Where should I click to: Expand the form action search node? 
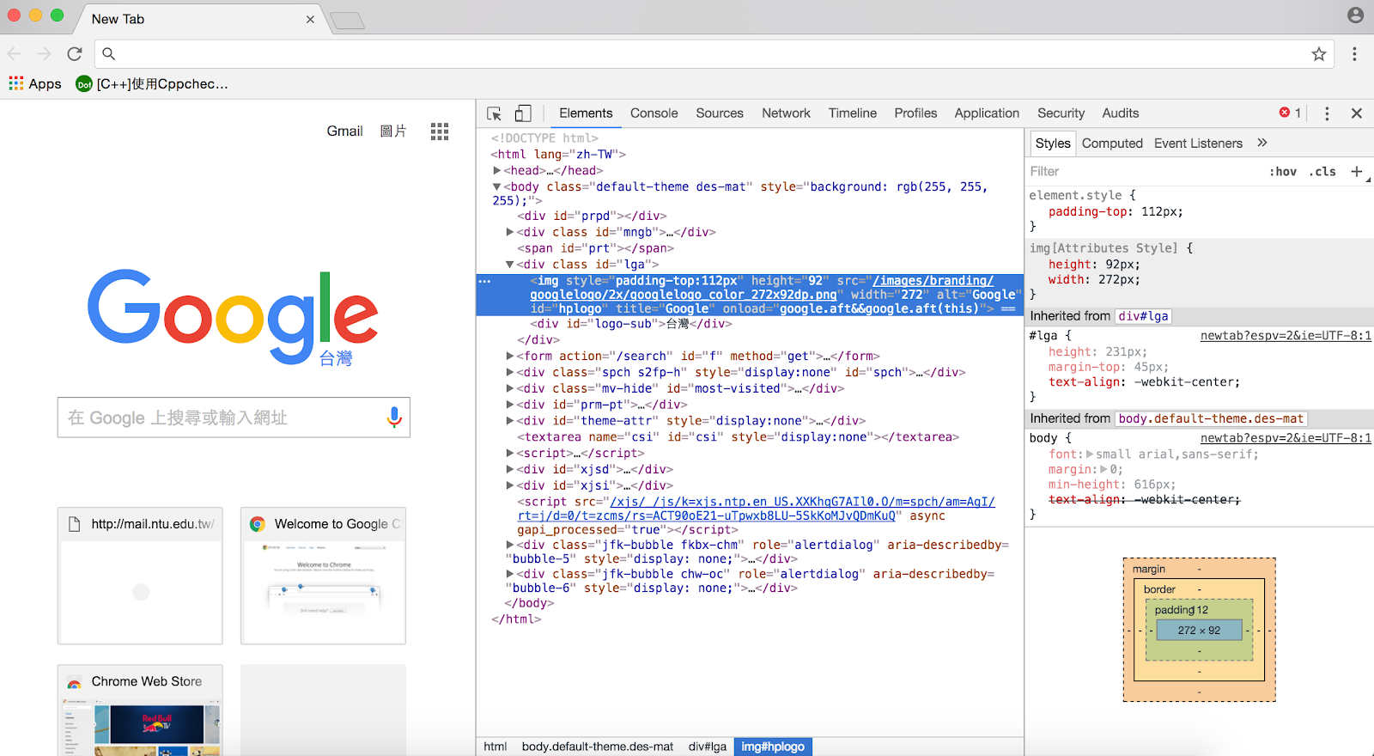[x=509, y=356]
